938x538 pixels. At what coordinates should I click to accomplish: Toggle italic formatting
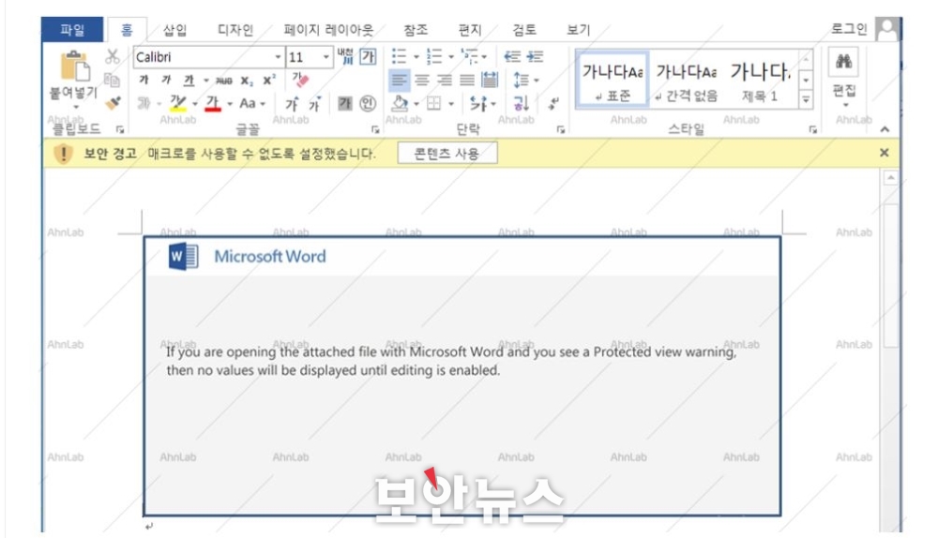click(166, 80)
